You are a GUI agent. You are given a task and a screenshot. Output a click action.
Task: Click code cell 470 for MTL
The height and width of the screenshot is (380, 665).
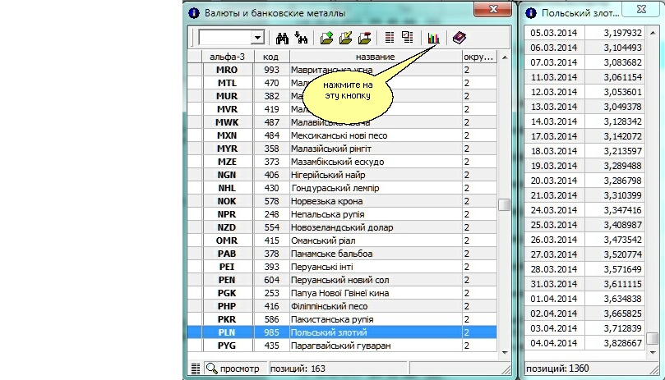[271, 83]
